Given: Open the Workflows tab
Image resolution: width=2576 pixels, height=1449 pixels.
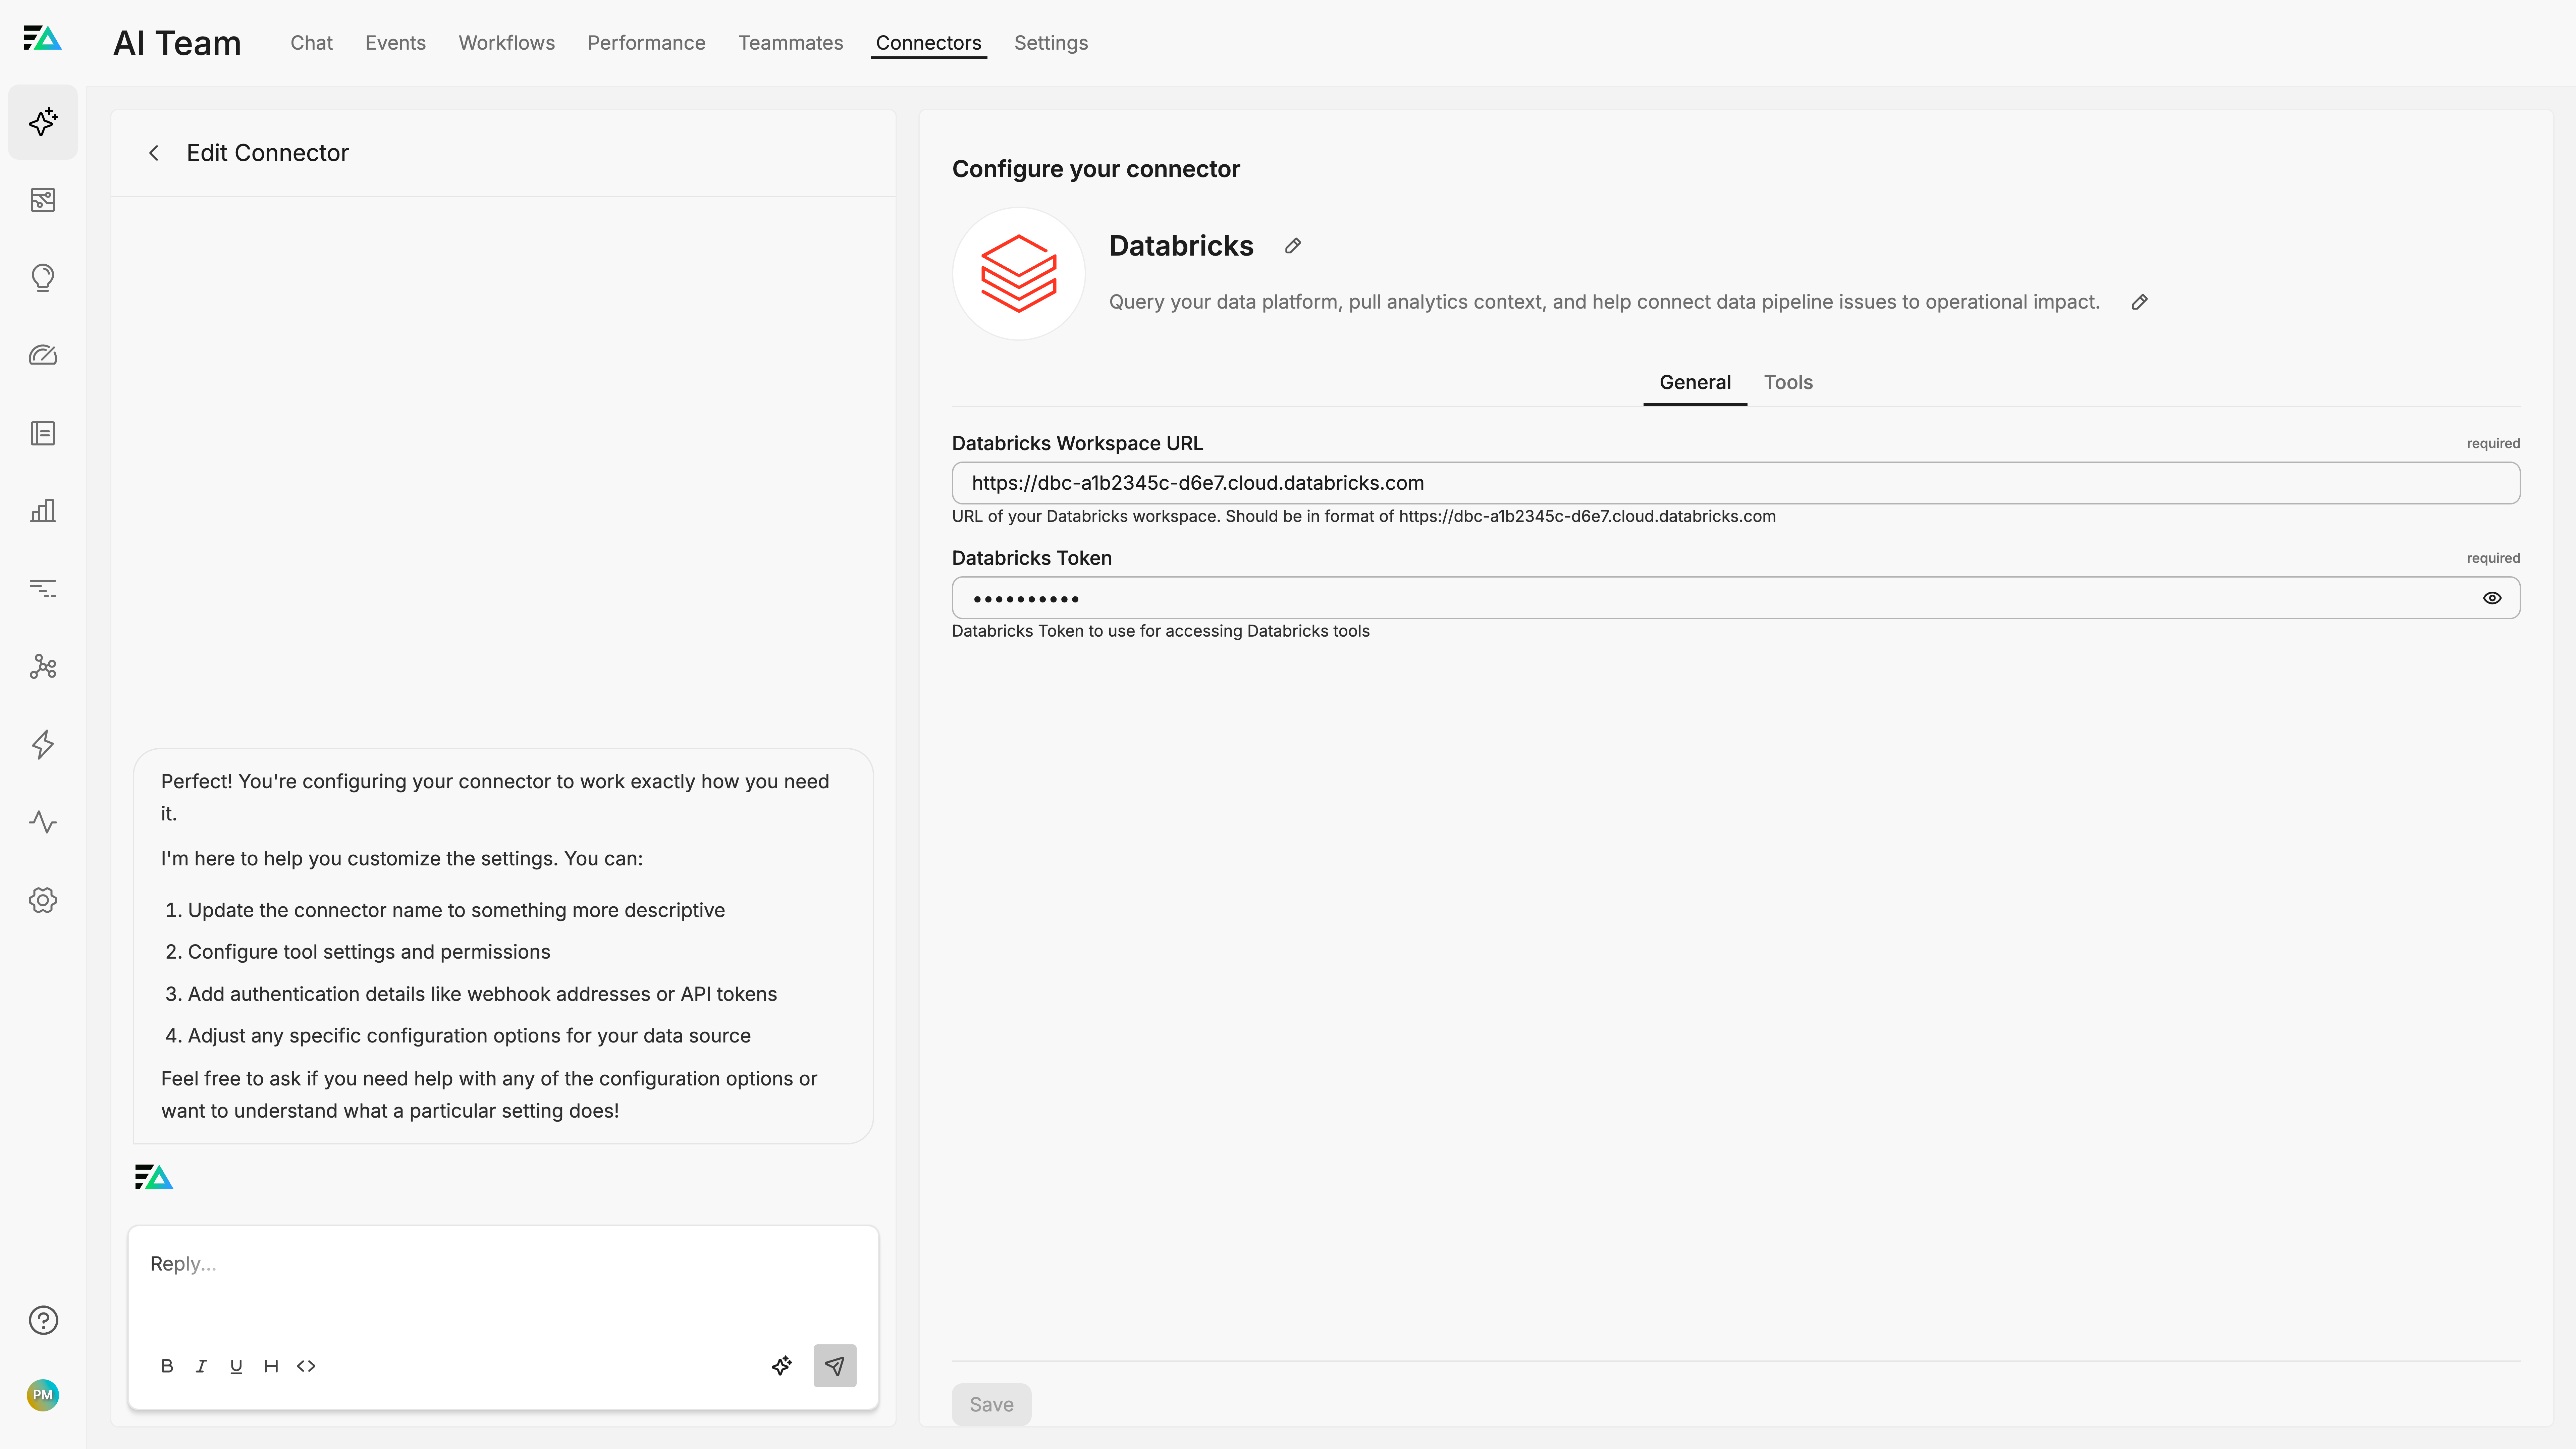Looking at the screenshot, I should (506, 43).
